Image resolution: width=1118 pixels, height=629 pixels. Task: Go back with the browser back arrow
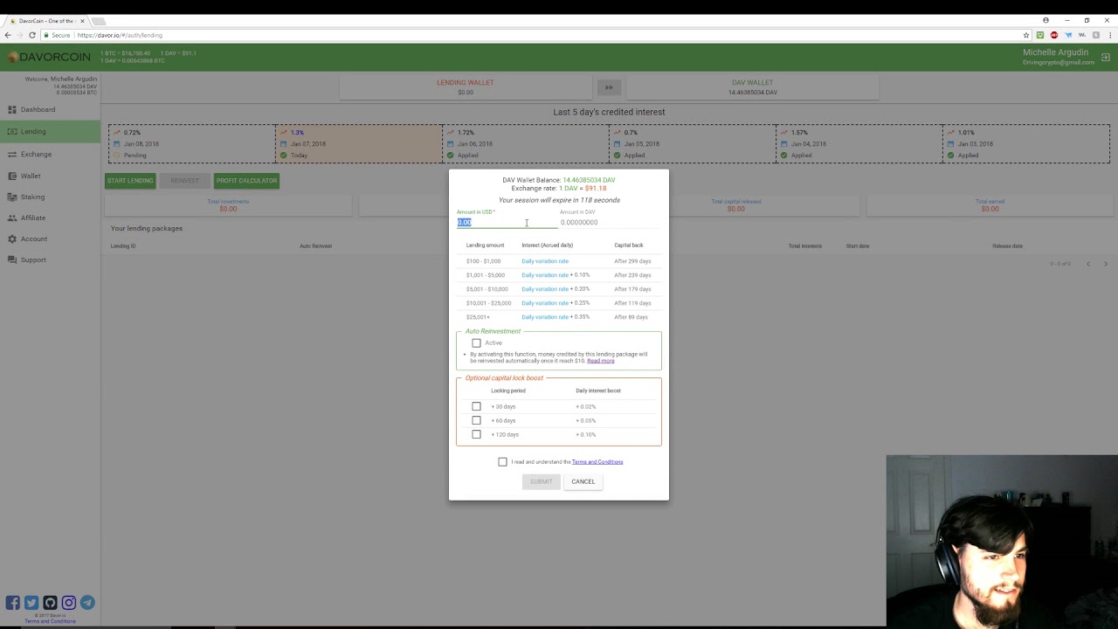click(8, 35)
